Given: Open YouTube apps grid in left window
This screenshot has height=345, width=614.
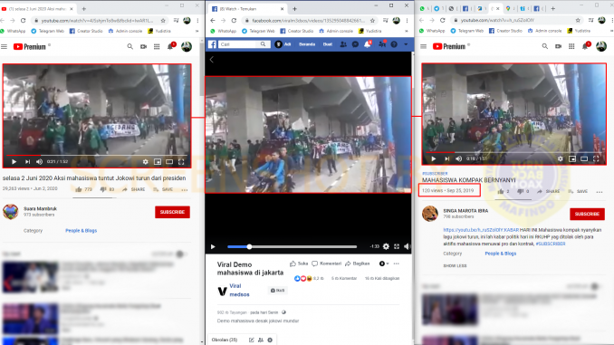Looking at the screenshot, I should coord(157,46).
